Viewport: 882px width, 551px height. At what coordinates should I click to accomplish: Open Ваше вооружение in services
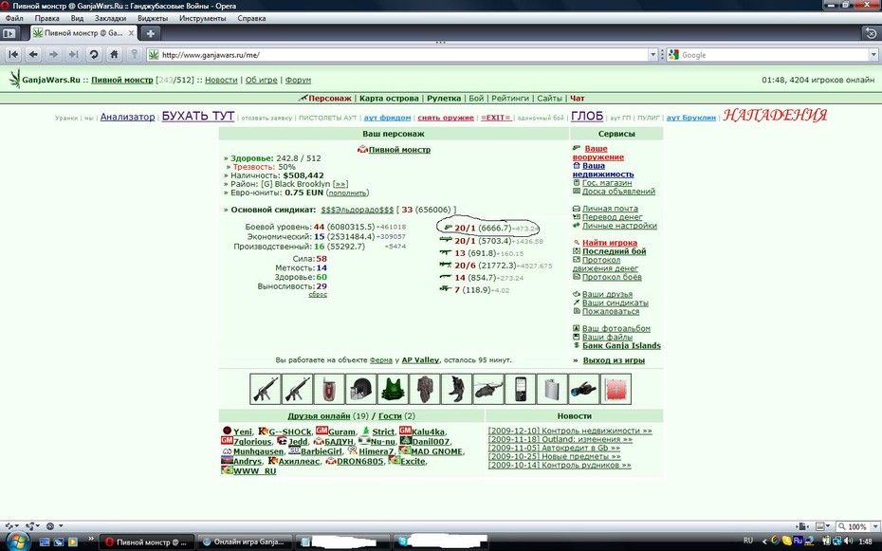tap(597, 153)
